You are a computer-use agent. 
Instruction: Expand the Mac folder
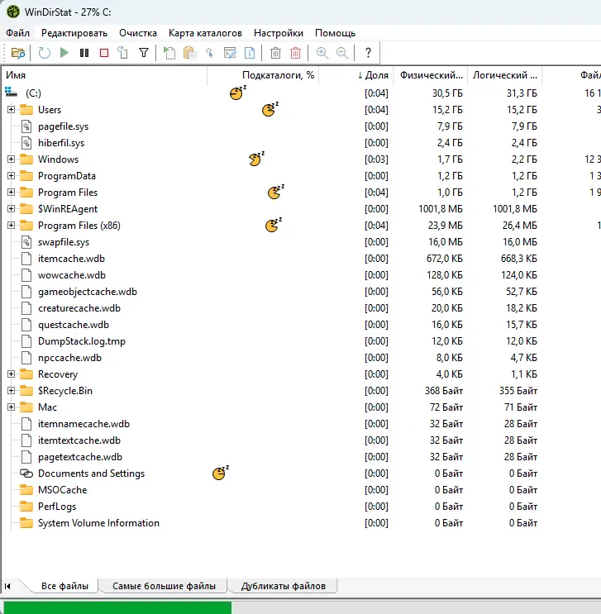click(11, 407)
